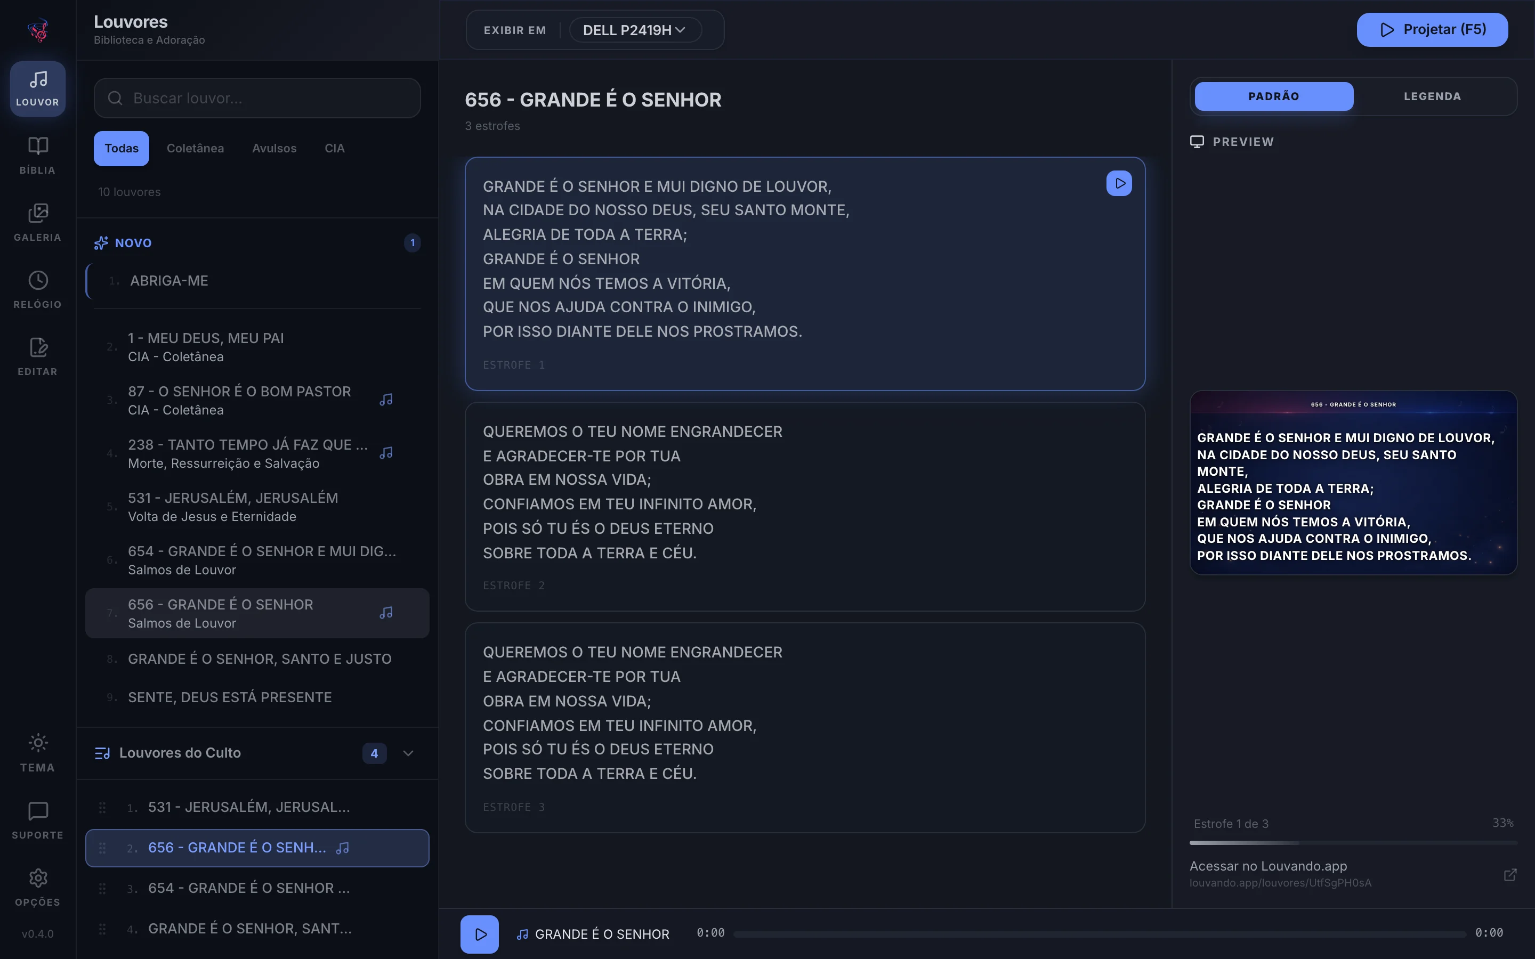Open the Louvor section in sidebar
The height and width of the screenshot is (959, 1535).
[x=37, y=89]
